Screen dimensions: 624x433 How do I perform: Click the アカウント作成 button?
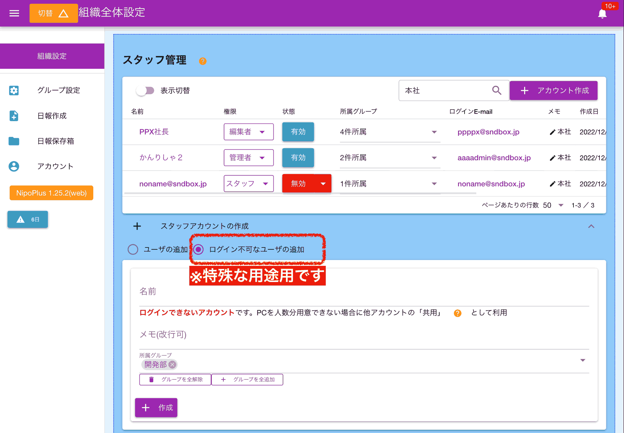coord(553,91)
